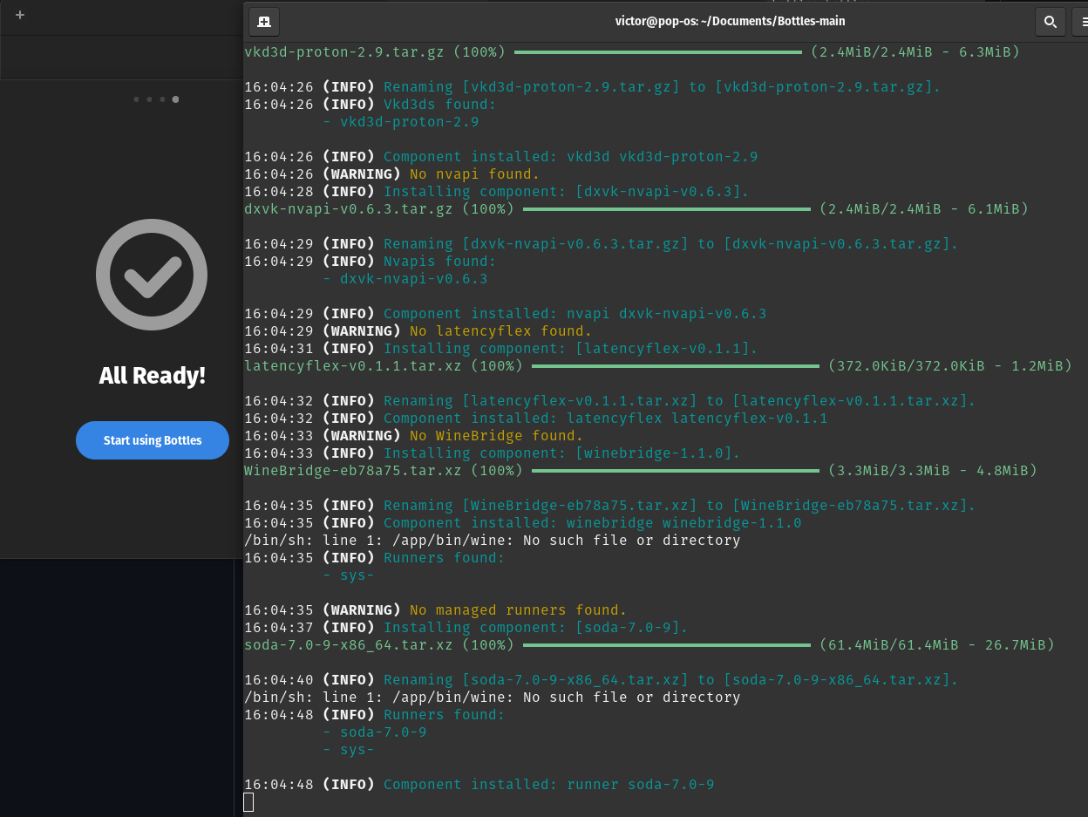
Task: Click the "No latencyflex found." warning
Action: pyautogui.click(x=501, y=331)
